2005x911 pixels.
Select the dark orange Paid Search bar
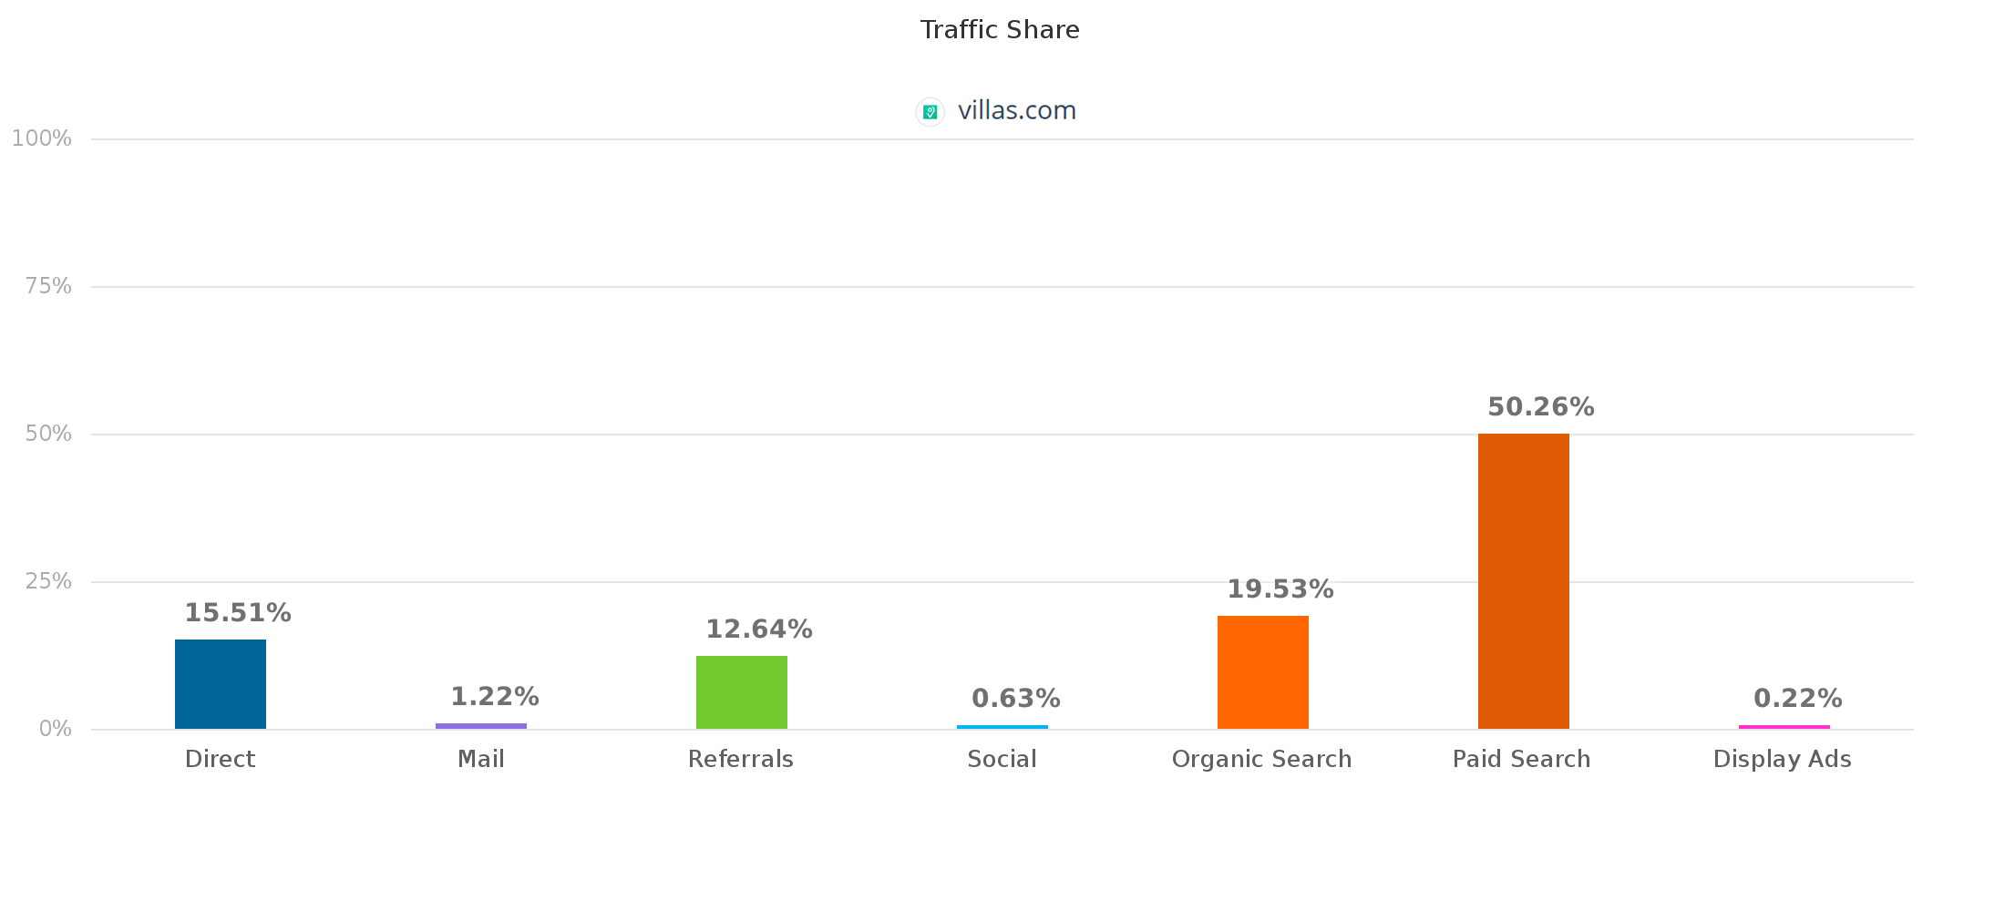pos(1524,581)
